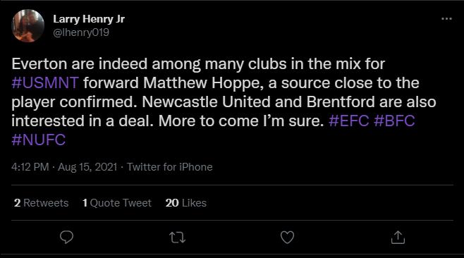This screenshot has width=464, height=258.
Task: Visit the @lhenry019 handle
Action: tap(81, 32)
